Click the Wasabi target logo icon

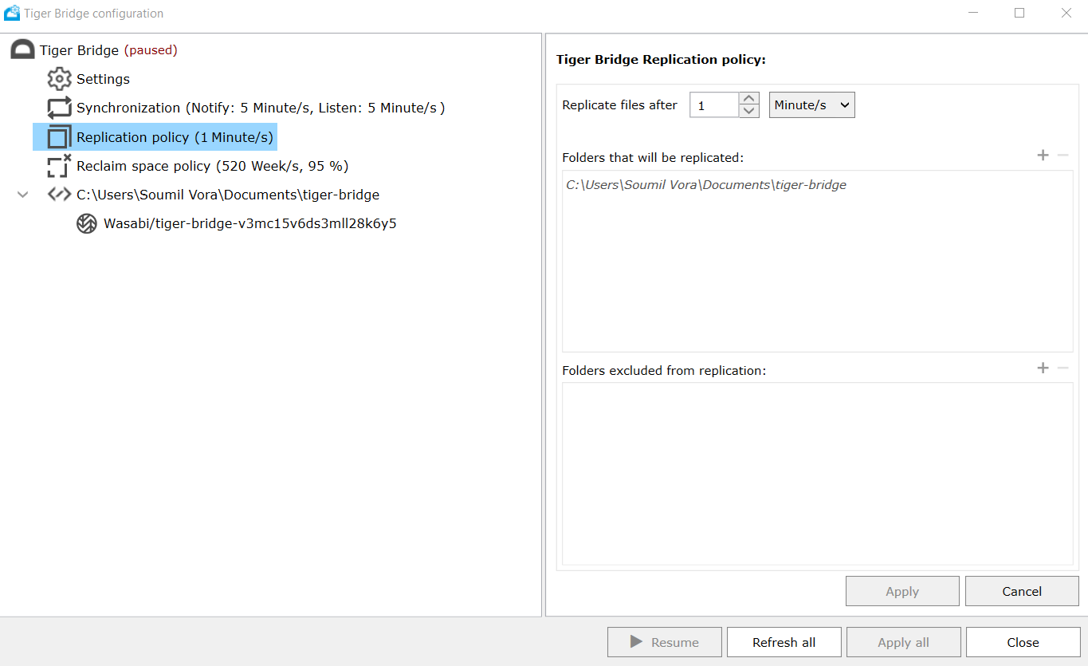click(87, 223)
